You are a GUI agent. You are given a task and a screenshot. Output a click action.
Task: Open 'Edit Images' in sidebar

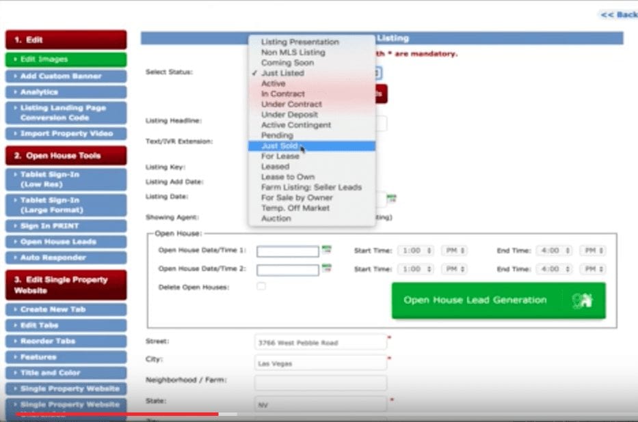coord(66,59)
